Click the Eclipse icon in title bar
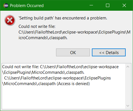 (x=6, y=6)
